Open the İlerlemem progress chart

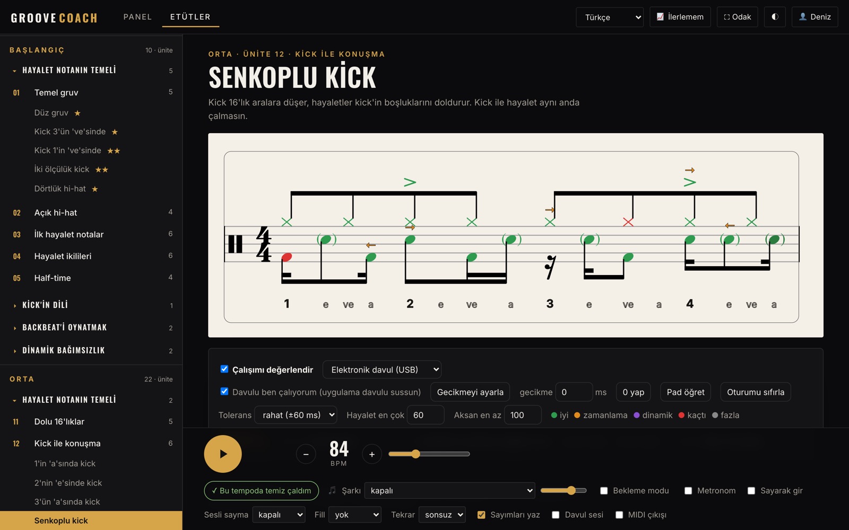click(680, 17)
